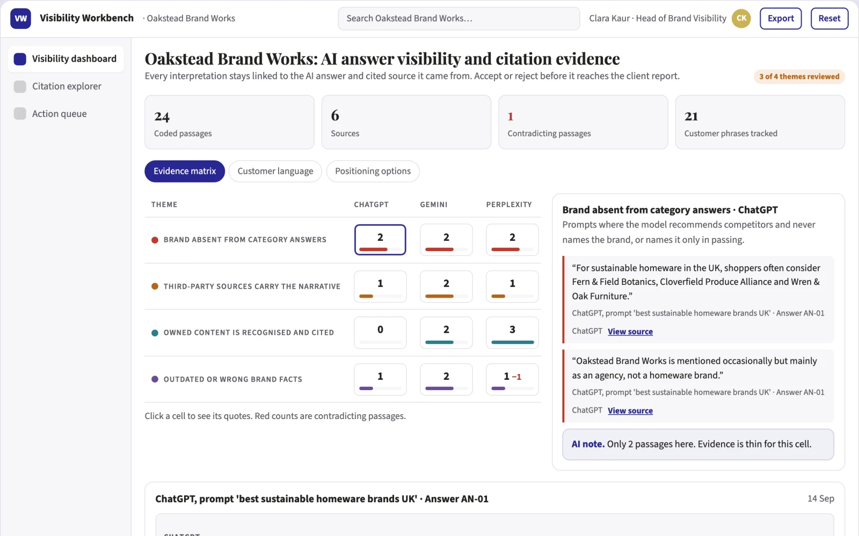Viewport: 859px width, 536px height.
Task: Select Perplexity cell for Third-party sources carry the narrative
Action: coord(512,287)
